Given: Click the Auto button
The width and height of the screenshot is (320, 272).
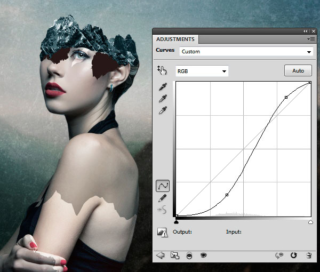Looking at the screenshot, I should (298, 70).
